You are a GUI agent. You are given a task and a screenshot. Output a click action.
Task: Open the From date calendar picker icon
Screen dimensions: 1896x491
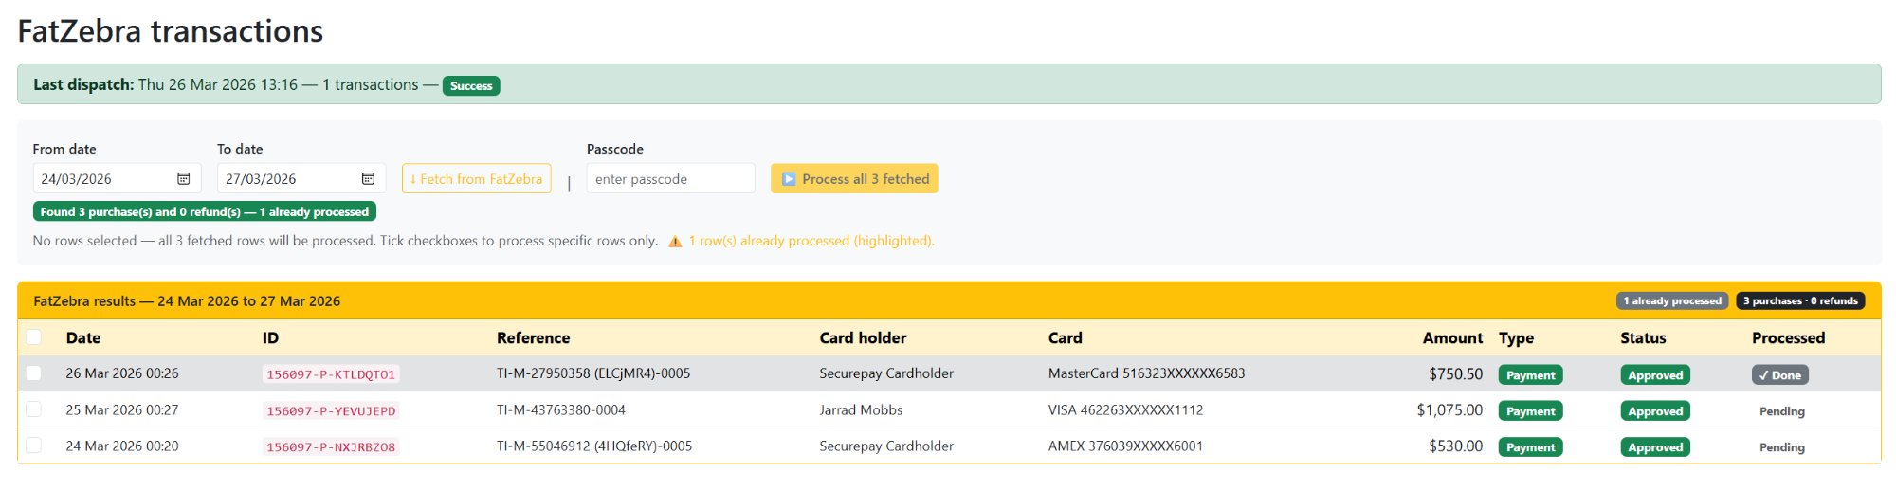184,179
